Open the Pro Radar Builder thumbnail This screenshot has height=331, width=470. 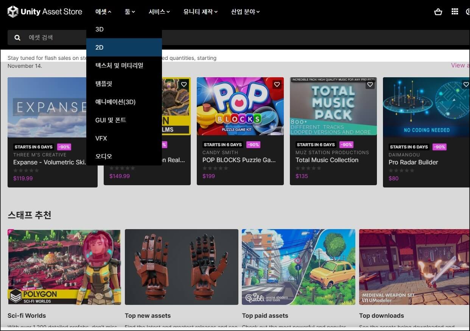426,108
